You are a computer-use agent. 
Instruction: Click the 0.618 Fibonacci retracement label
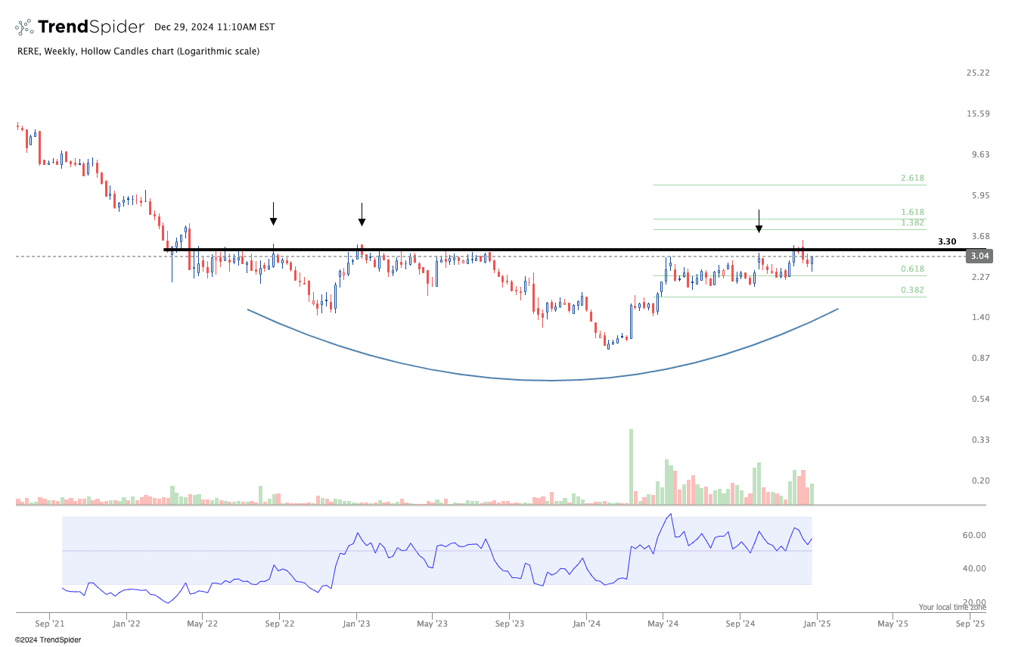tap(912, 269)
